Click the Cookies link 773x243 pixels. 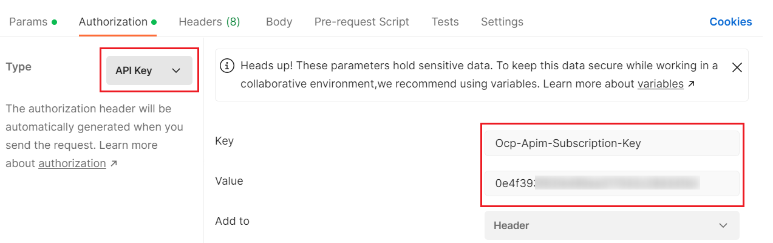(730, 22)
